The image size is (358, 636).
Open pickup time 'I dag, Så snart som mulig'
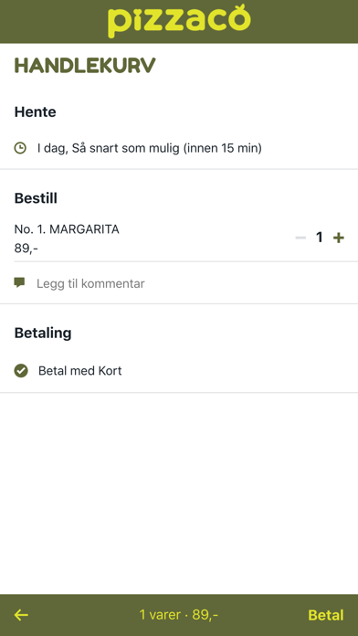coord(179,148)
